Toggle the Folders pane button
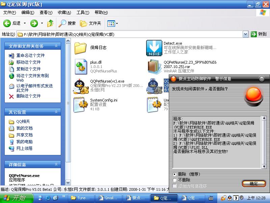 90,23
